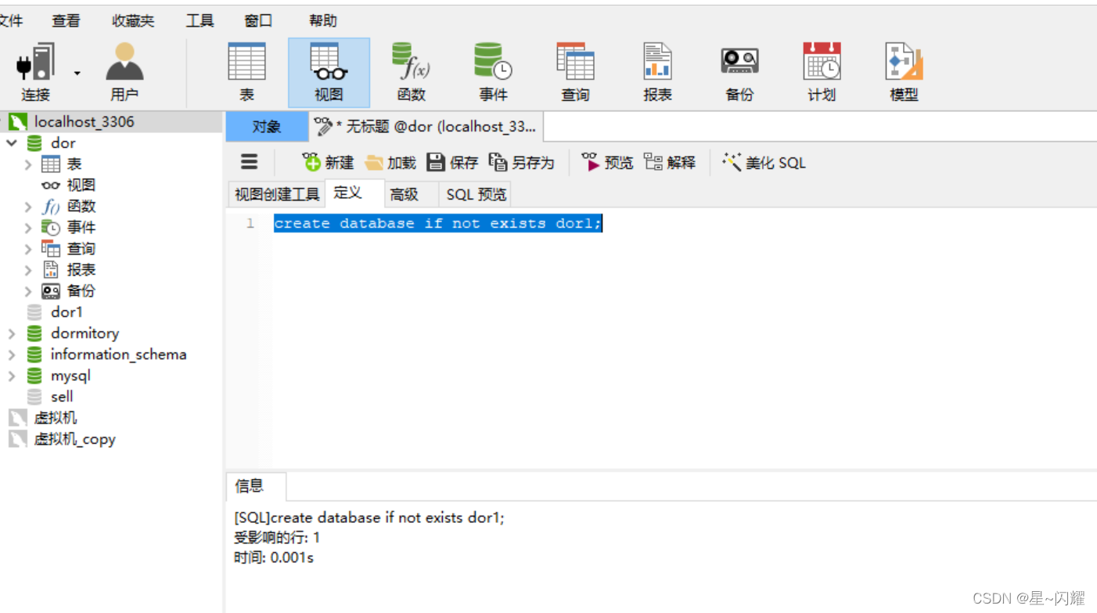Click the 受影响的行: 1 message

[x=277, y=537]
